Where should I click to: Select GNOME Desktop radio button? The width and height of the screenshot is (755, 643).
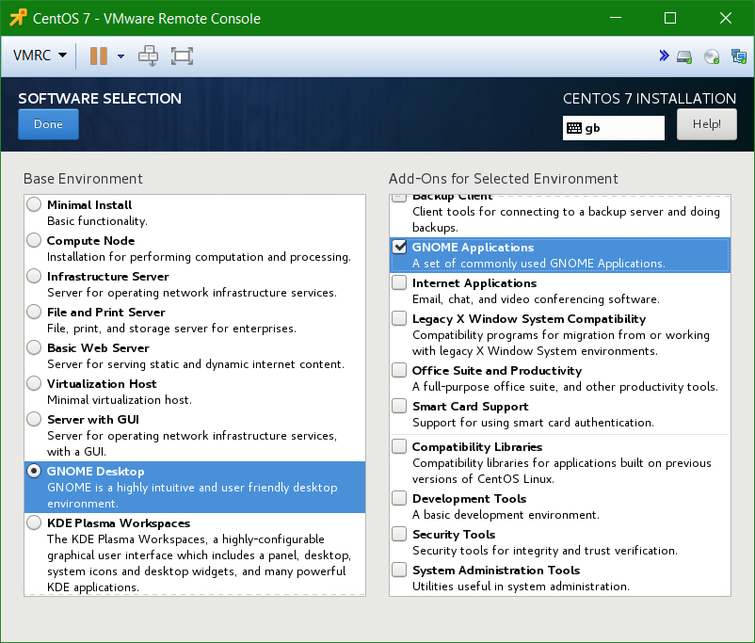(34, 471)
